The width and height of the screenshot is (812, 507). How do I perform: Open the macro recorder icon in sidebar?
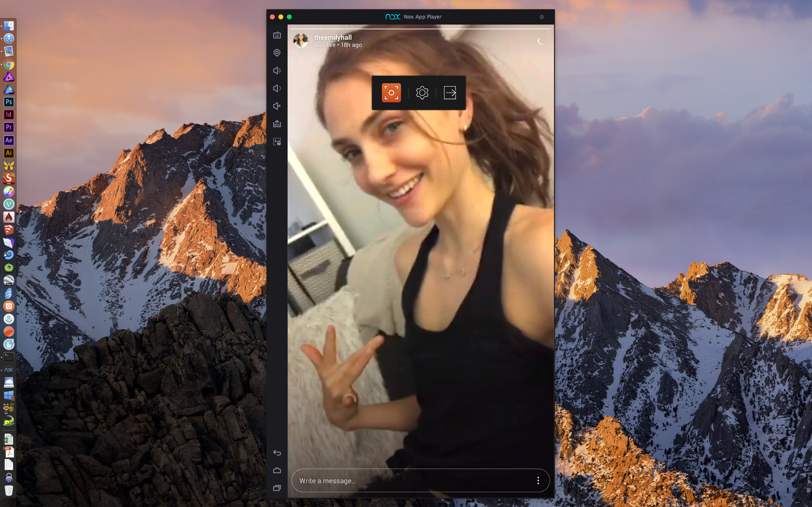tap(277, 142)
